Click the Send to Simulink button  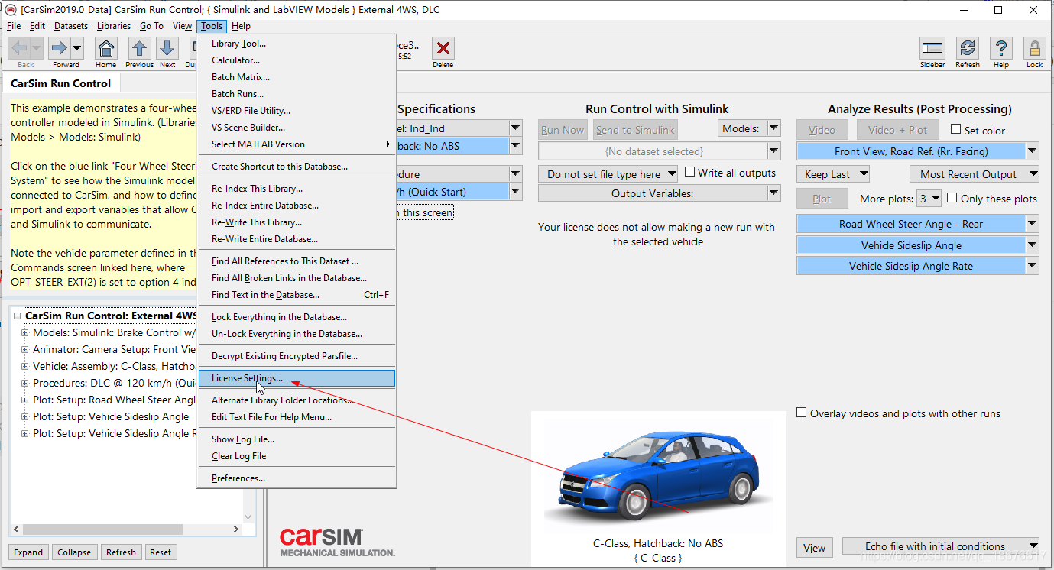635,130
